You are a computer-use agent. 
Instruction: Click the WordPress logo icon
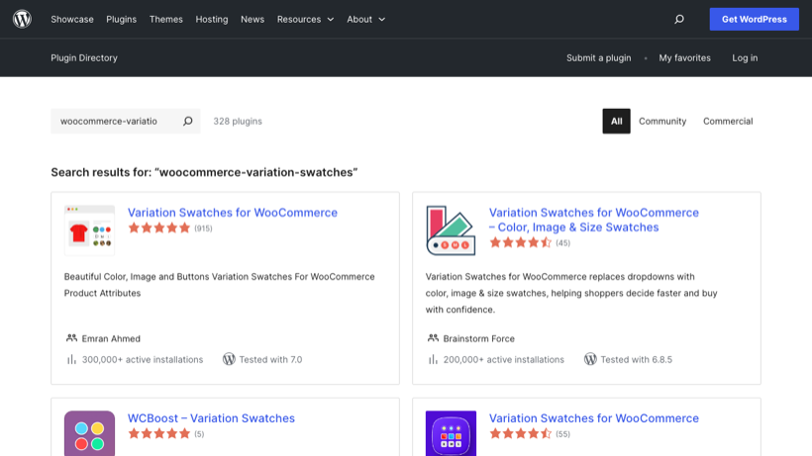[x=22, y=19]
